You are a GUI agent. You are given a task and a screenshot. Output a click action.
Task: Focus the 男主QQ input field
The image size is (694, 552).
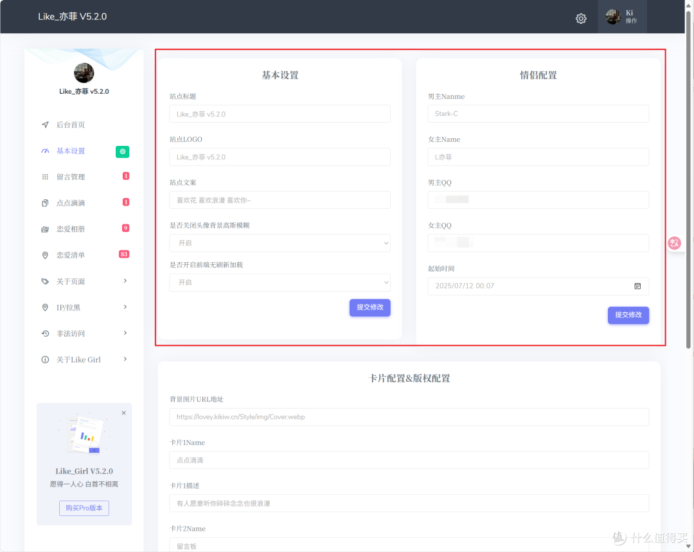click(538, 200)
